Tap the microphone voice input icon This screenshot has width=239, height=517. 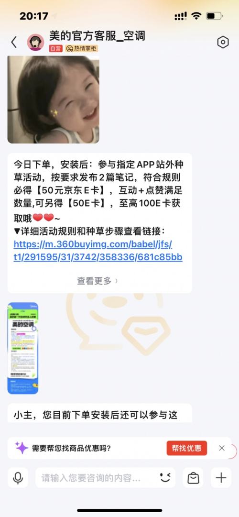click(x=18, y=478)
